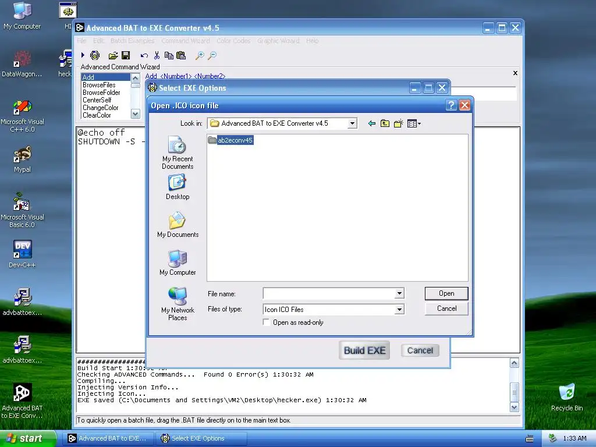The width and height of the screenshot is (596, 447).
Task: Click the Save floppy disk icon
Action: click(x=126, y=55)
